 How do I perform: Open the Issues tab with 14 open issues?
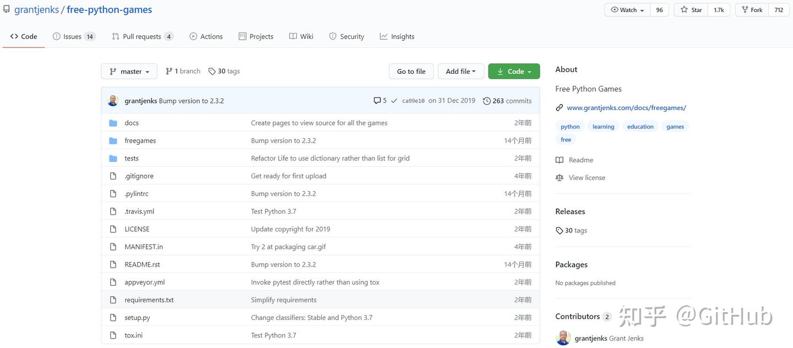68,36
